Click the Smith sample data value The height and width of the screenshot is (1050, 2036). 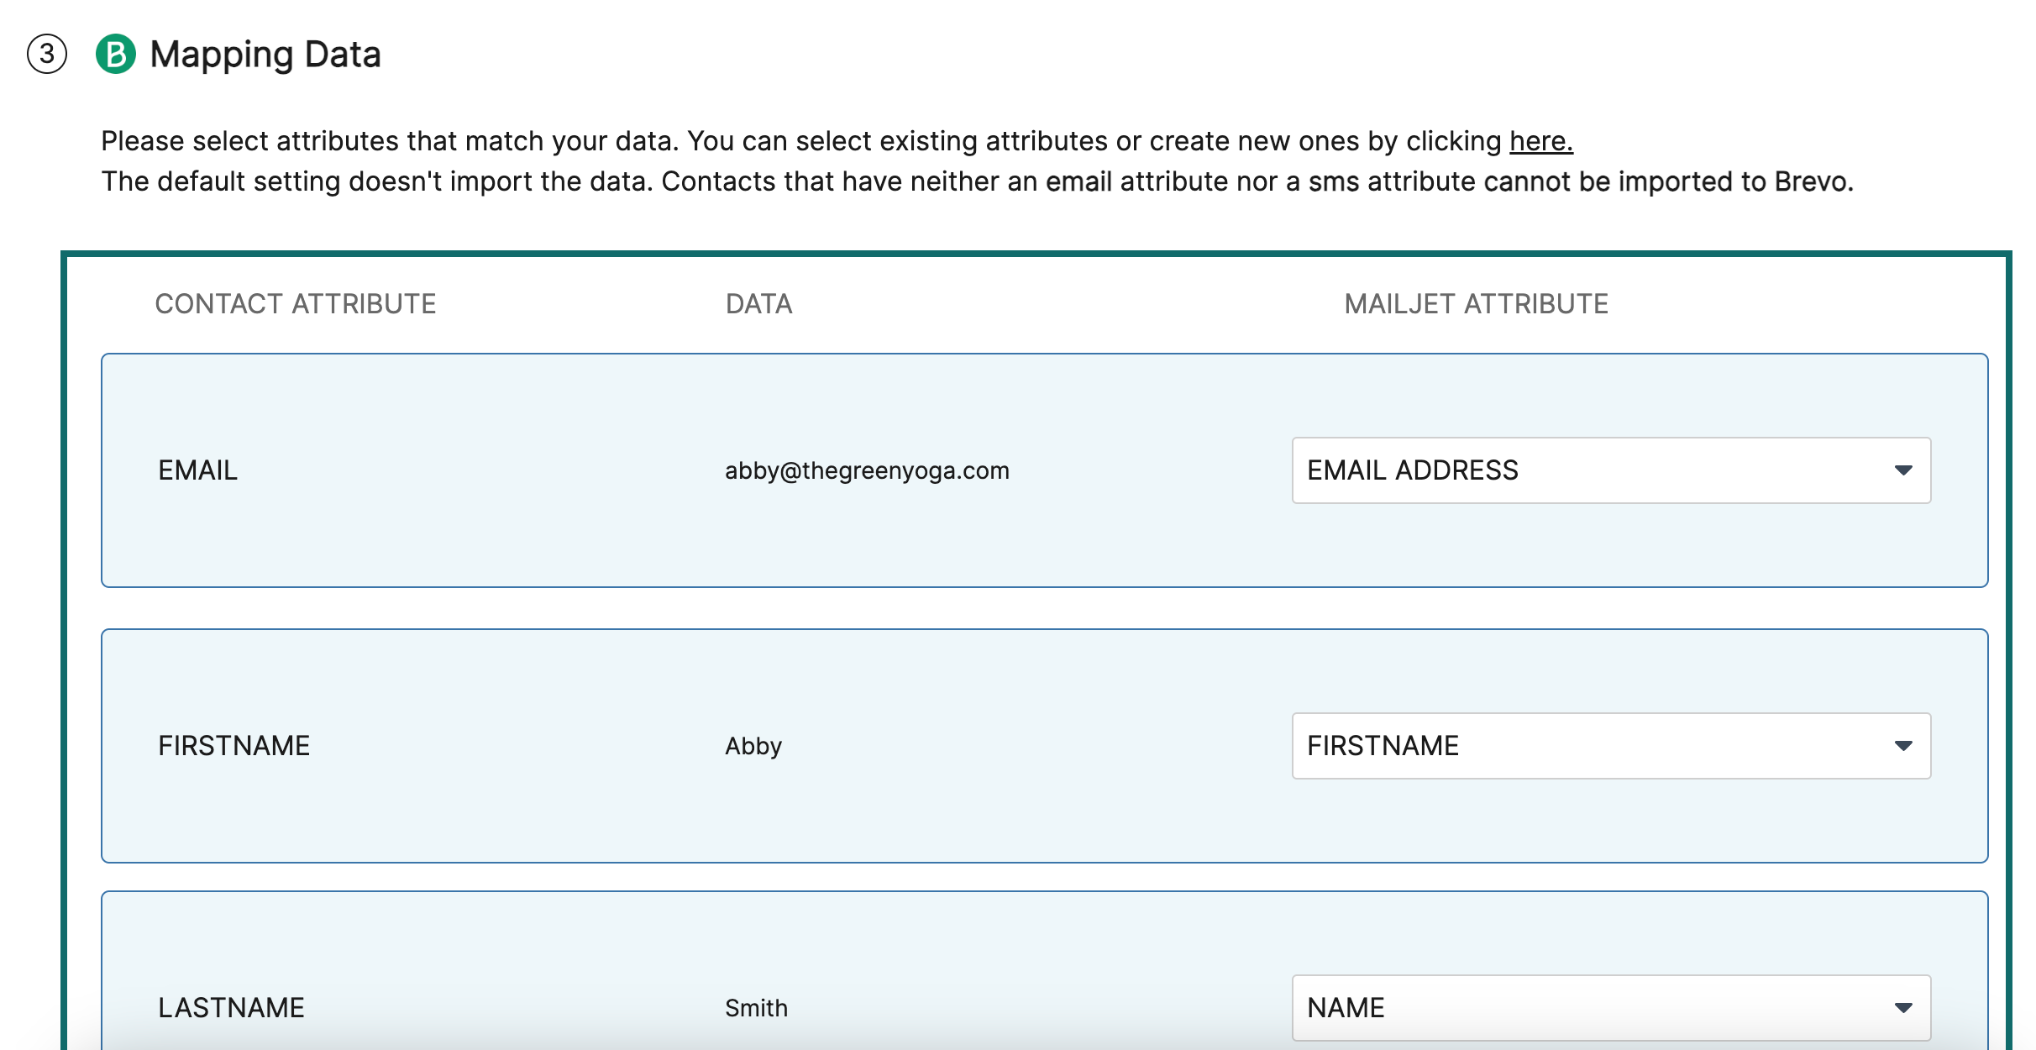coord(756,1008)
